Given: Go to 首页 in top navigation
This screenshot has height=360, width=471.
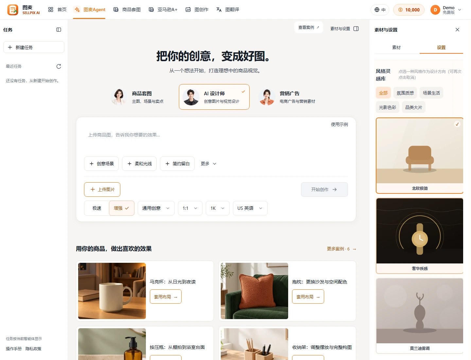Looking at the screenshot, I should pyautogui.click(x=58, y=10).
